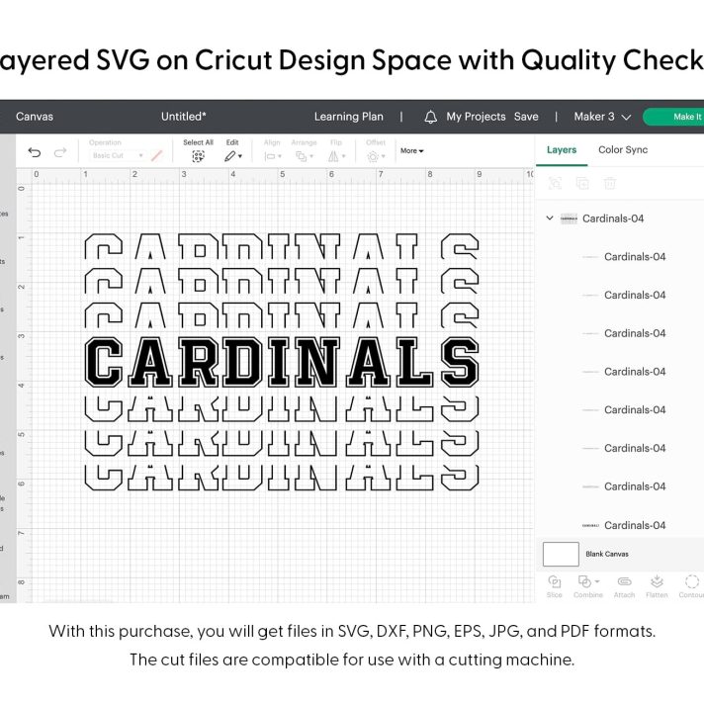
Task: Open the Align tool dropdown
Action: coord(273,156)
